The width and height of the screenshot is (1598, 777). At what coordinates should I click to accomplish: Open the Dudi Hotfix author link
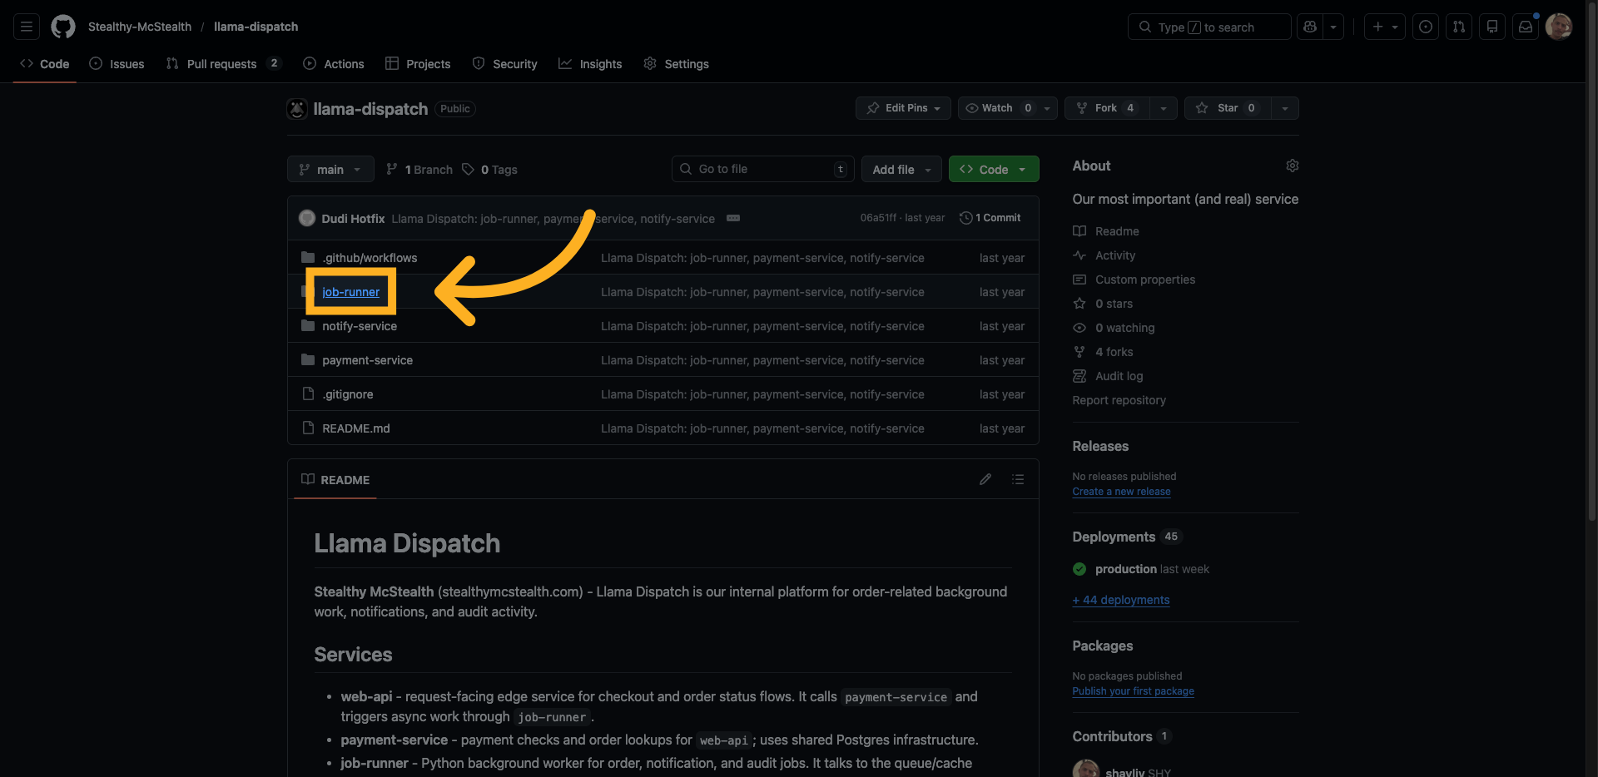(x=353, y=219)
